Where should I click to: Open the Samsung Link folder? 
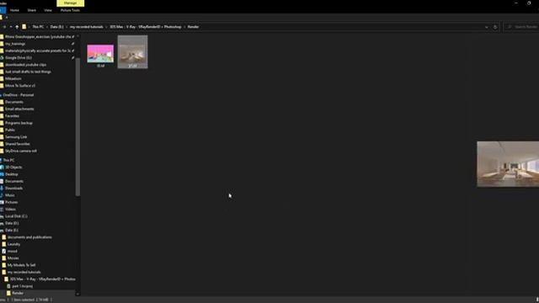(16, 137)
